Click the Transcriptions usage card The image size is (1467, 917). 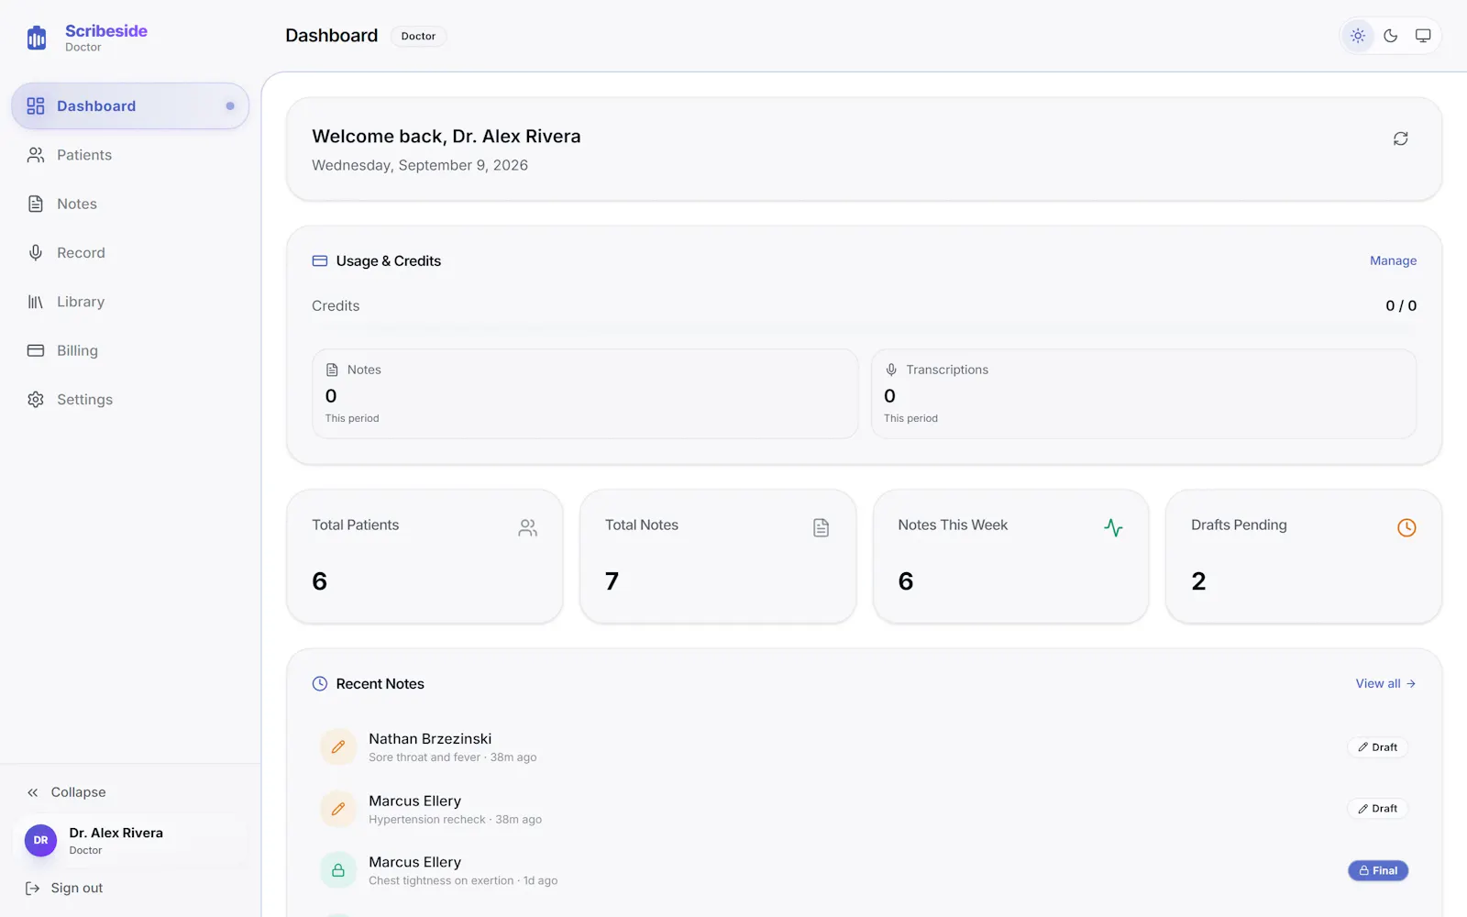pos(1143,393)
